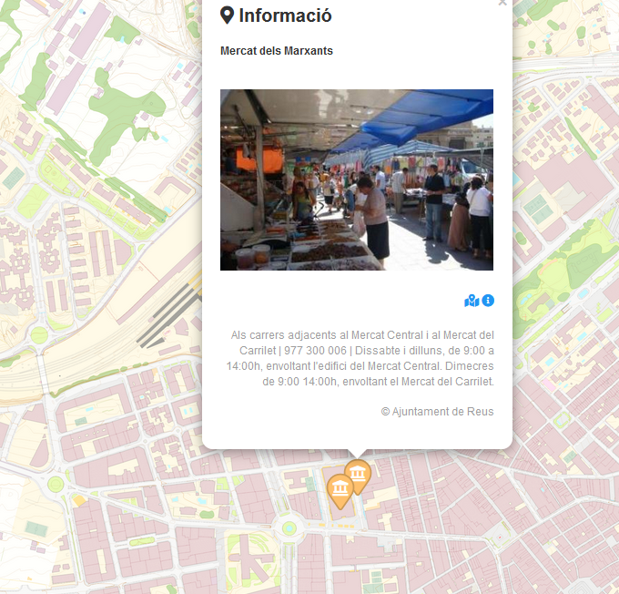The width and height of the screenshot is (619, 594).
Task: Click the popup's pointer arrow tip
Action: pyautogui.click(x=358, y=455)
